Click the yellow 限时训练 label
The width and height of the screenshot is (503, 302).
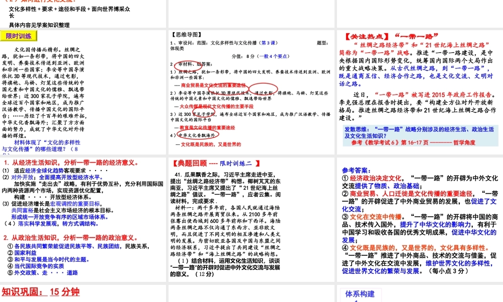coord(19,36)
